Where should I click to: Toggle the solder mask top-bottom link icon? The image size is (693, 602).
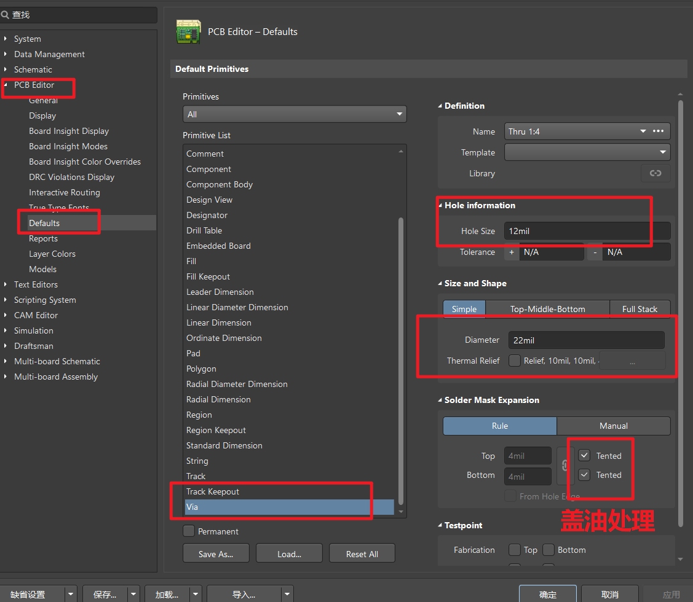pyautogui.click(x=565, y=465)
